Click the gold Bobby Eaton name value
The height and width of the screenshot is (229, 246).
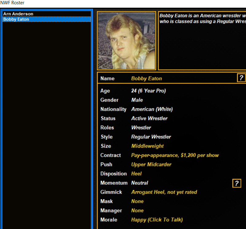(146, 79)
